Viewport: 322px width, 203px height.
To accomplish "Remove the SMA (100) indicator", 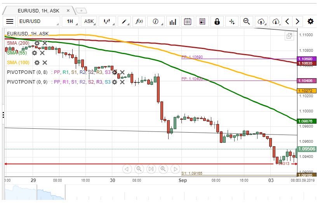I will [45, 63].
